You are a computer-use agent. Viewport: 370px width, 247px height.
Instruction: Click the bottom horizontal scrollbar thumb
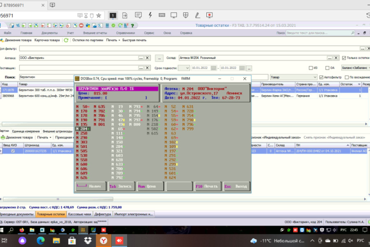tap(58, 199)
